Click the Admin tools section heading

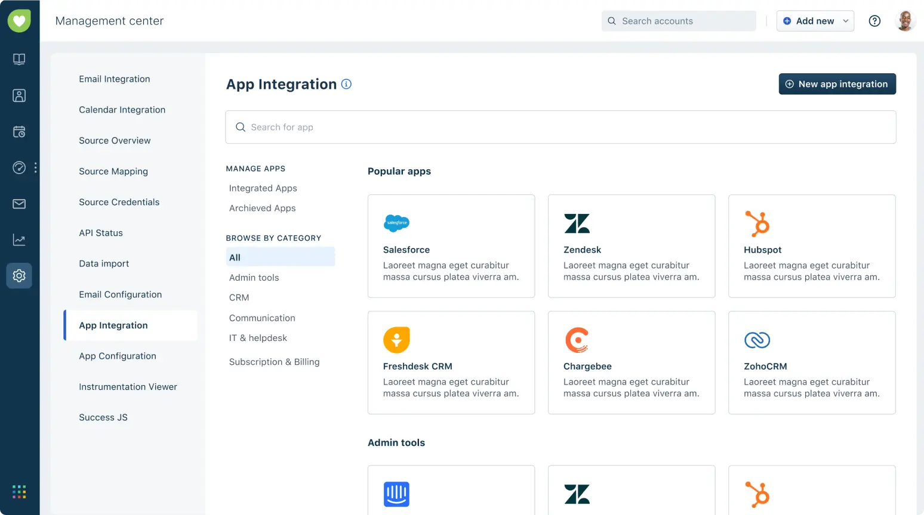pos(396,443)
